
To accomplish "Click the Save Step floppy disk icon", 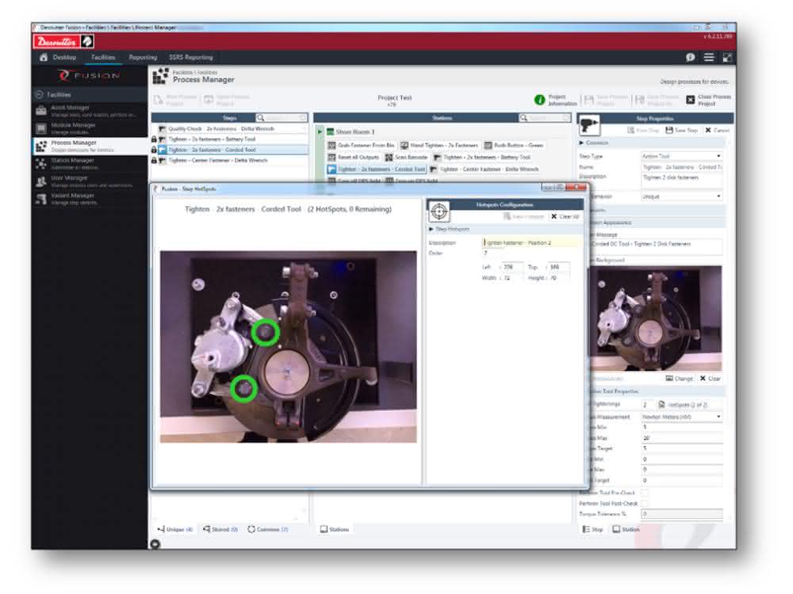I will pos(669,131).
